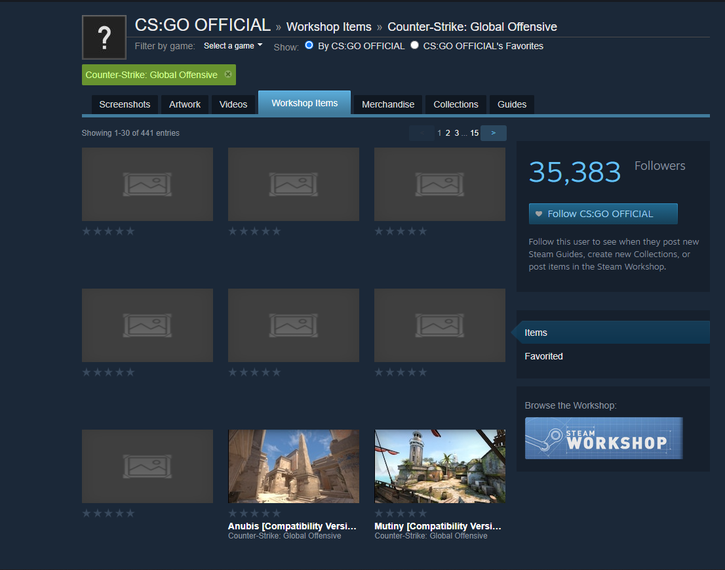Click the Follow CS:GO OFFICIAL button
The width and height of the screenshot is (725, 570).
point(603,214)
